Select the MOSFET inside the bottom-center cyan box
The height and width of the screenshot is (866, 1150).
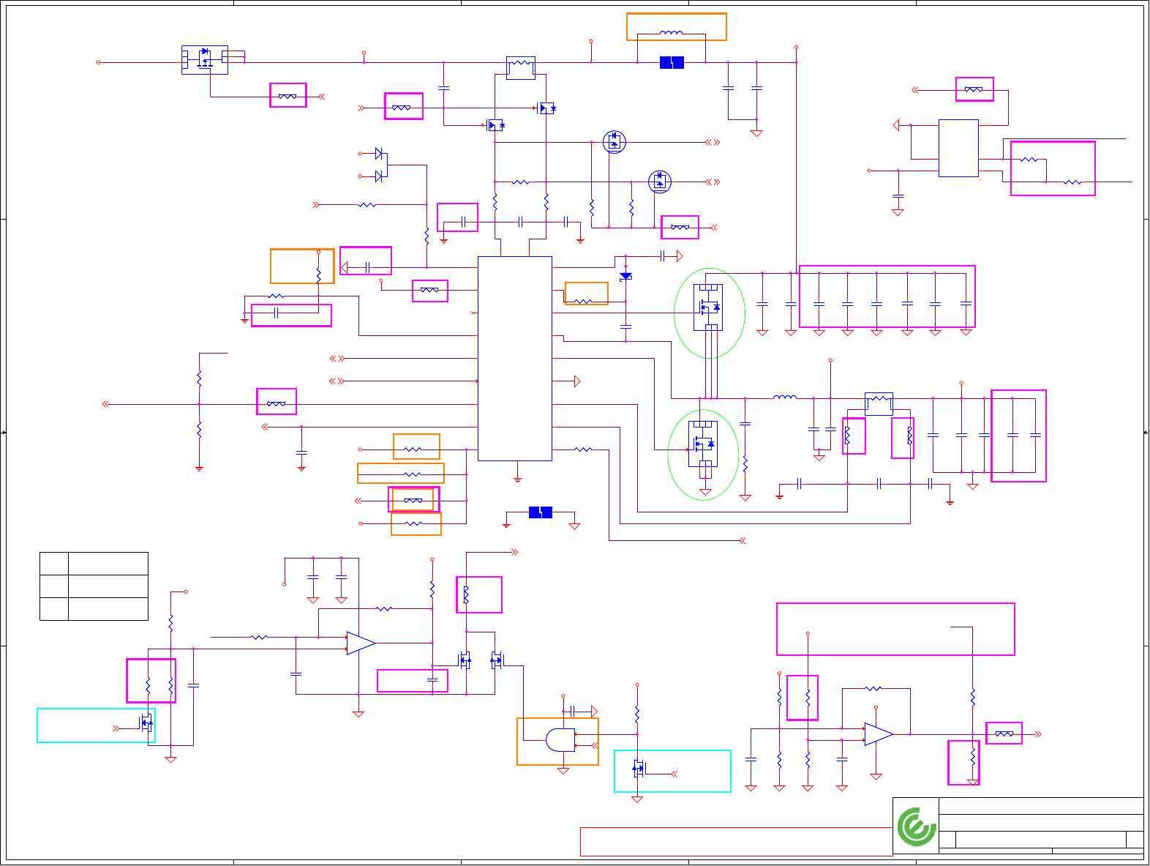(639, 768)
